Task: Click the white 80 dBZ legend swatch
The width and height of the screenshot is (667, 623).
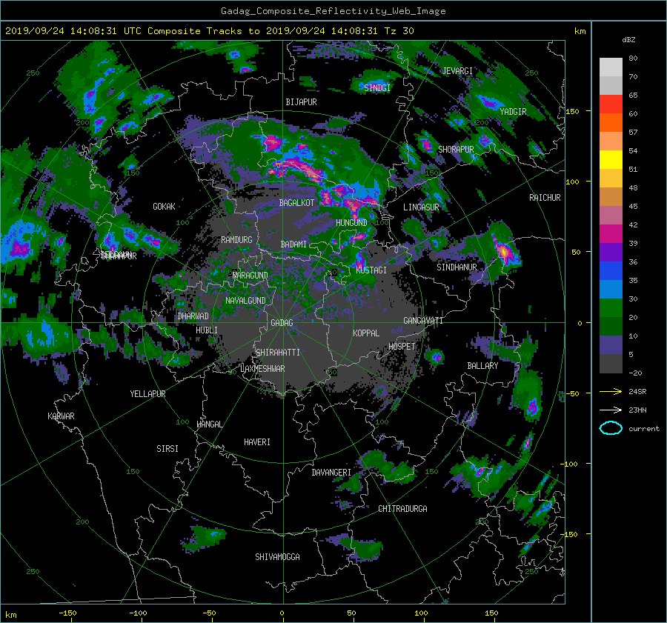Action: 611,67
